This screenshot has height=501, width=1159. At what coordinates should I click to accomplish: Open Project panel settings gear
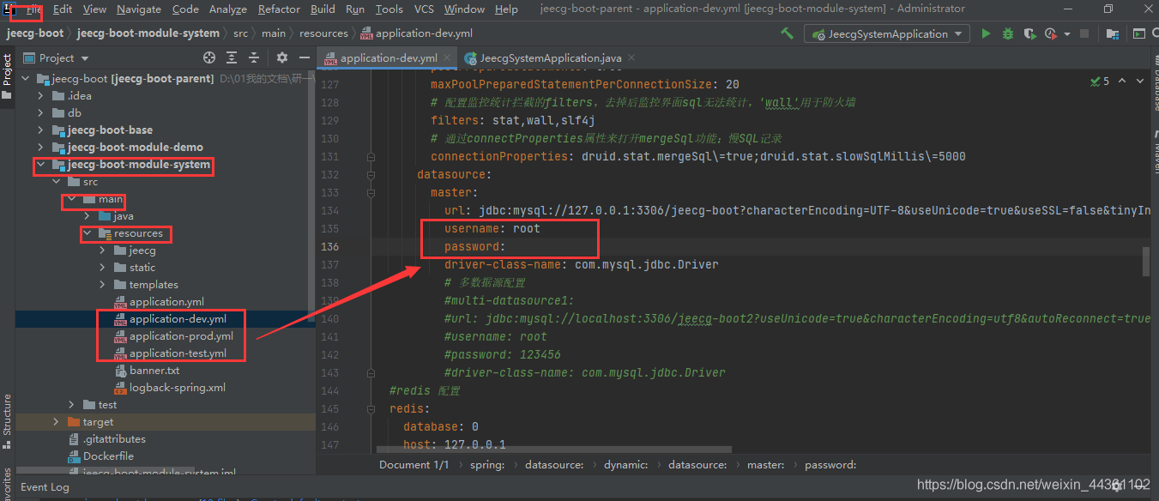(282, 57)
